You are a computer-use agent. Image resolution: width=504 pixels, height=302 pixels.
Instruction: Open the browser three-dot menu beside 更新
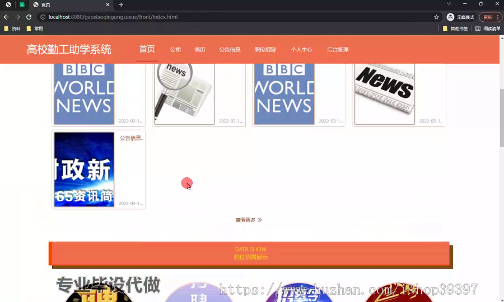click(x=498, y=17)
